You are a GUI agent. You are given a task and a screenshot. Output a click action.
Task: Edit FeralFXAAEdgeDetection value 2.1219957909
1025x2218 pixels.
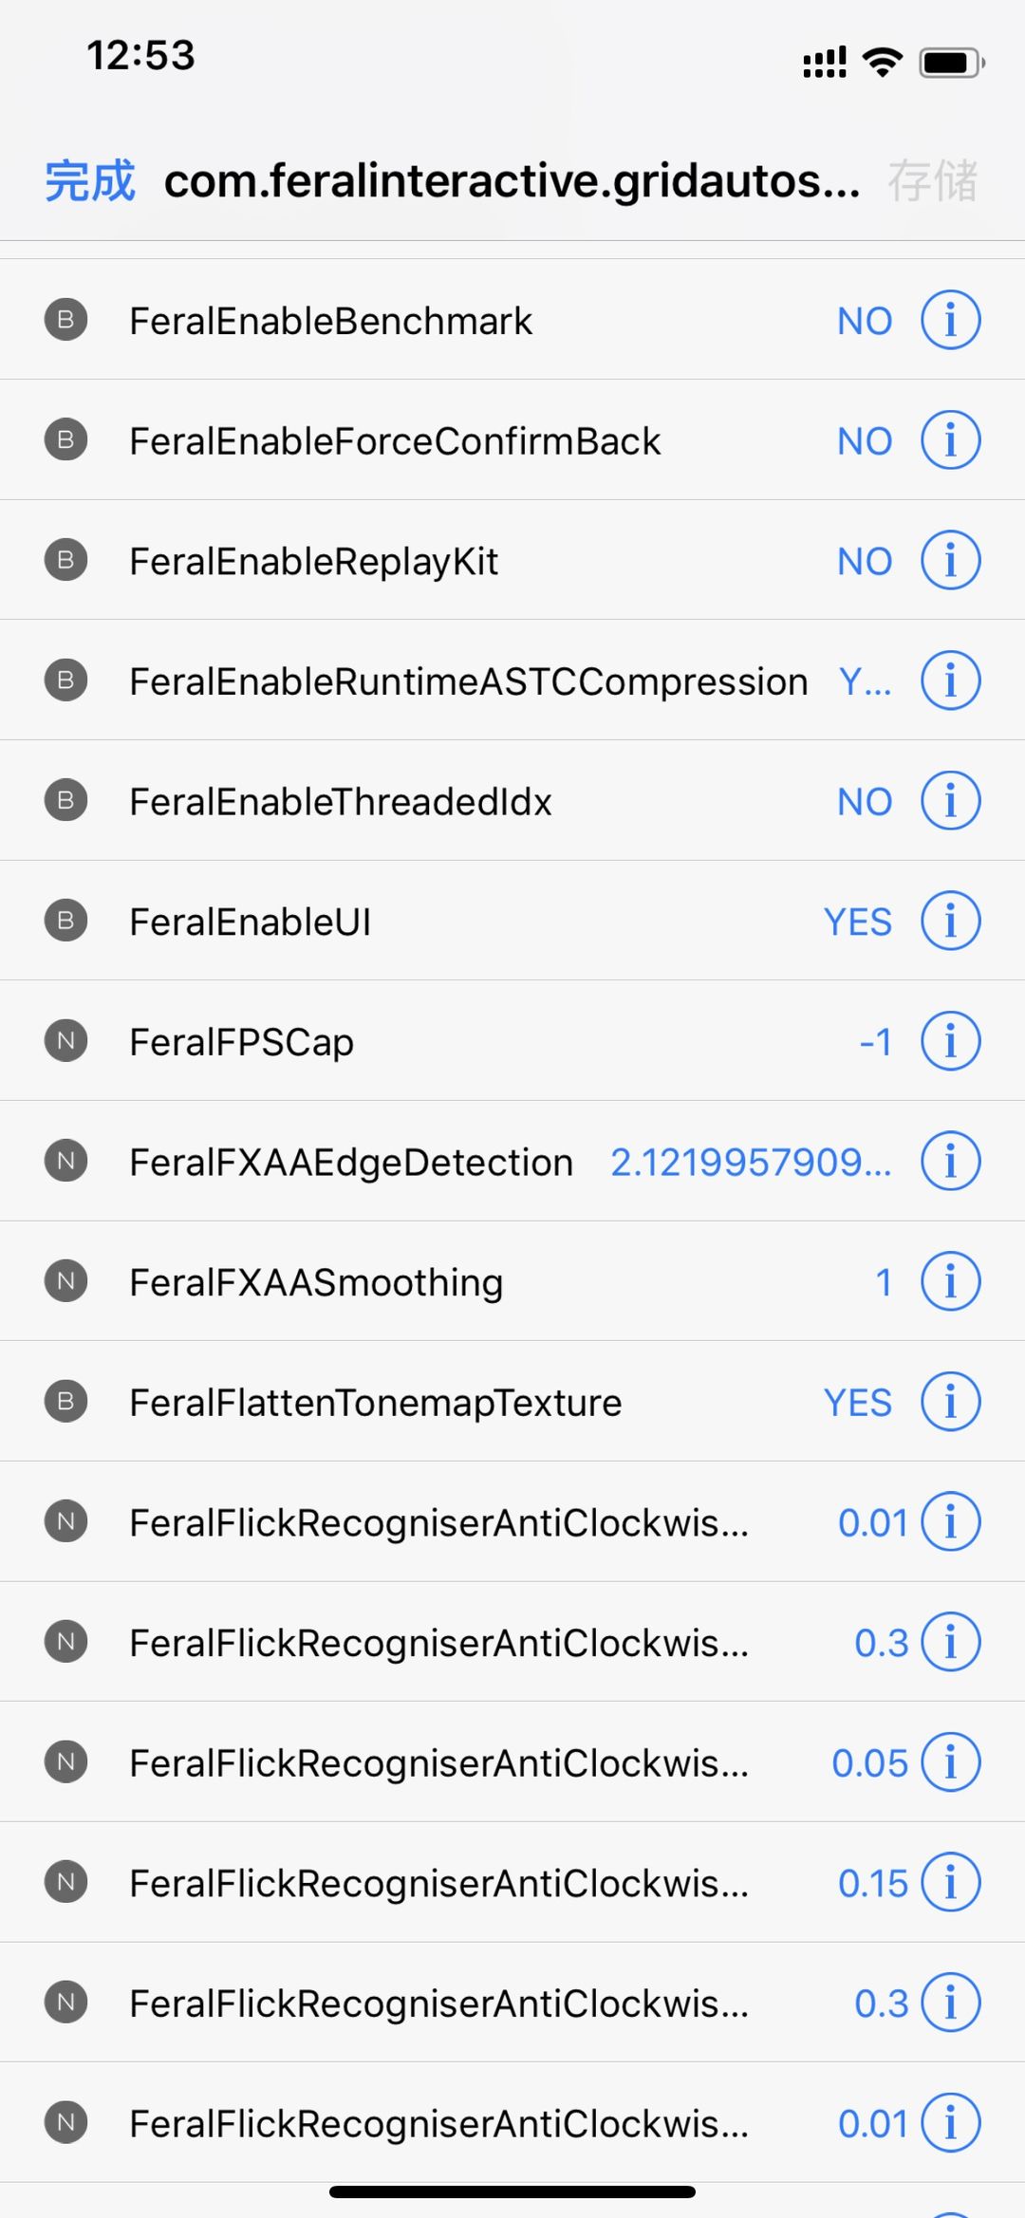pyautogui.click(x=751, y=1162)
